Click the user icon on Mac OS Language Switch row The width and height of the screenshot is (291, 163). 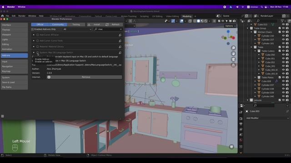(120, 53)
